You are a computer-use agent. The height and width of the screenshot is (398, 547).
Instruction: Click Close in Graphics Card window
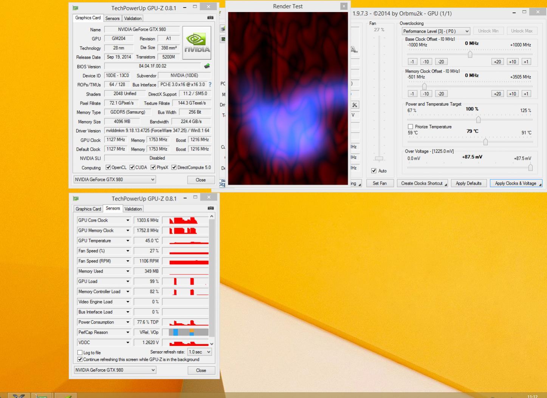tap(201, 180)
